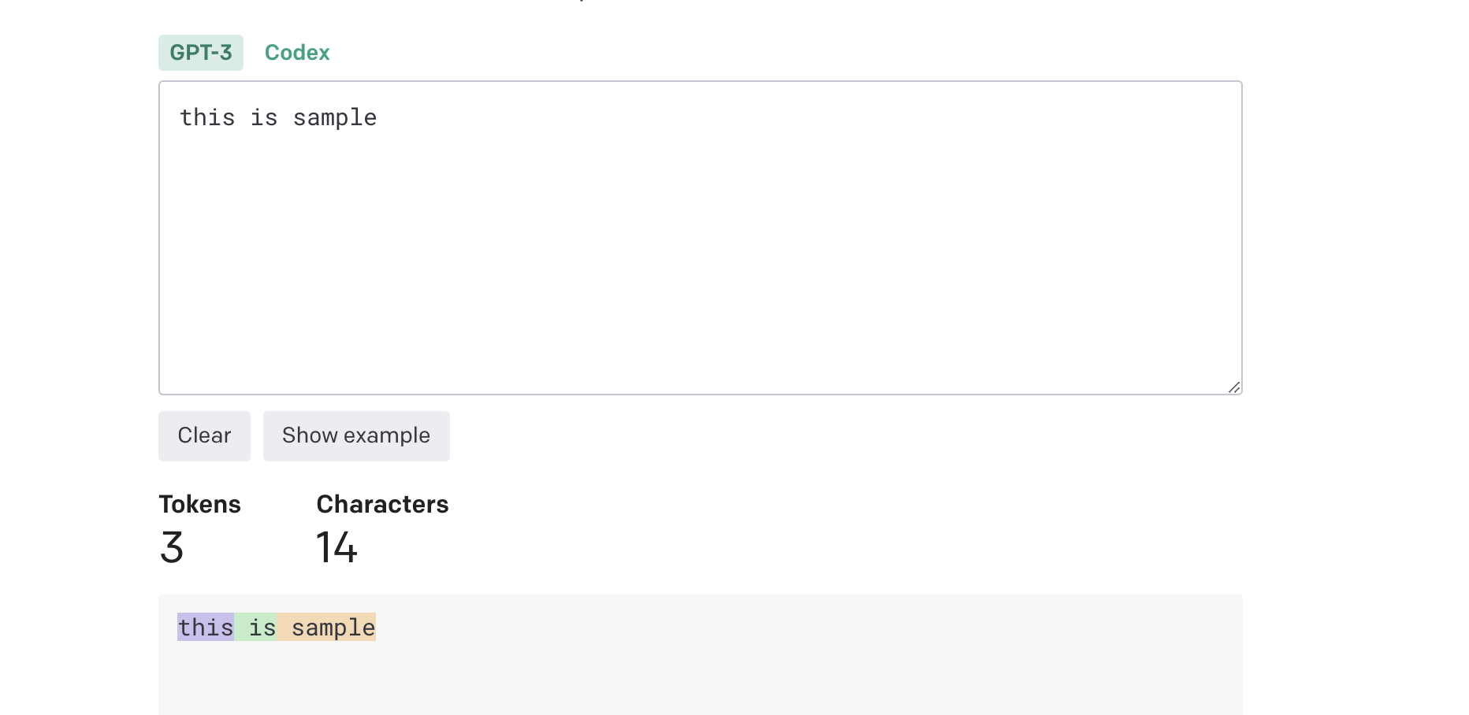Screen dimensions: 1469x715
Task: Click the token count number 3
Action: click(x=172, y=548)
